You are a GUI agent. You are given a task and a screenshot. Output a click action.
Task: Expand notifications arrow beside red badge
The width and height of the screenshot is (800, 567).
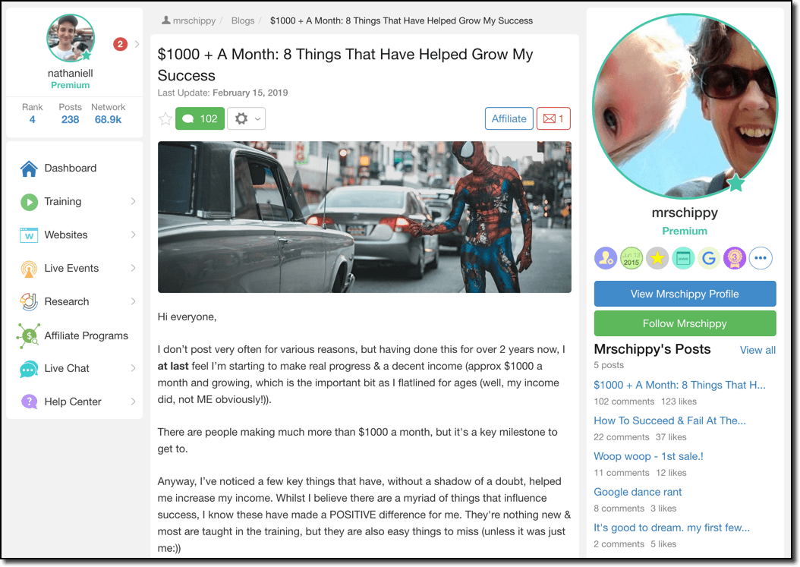click(x=137, y=44)
